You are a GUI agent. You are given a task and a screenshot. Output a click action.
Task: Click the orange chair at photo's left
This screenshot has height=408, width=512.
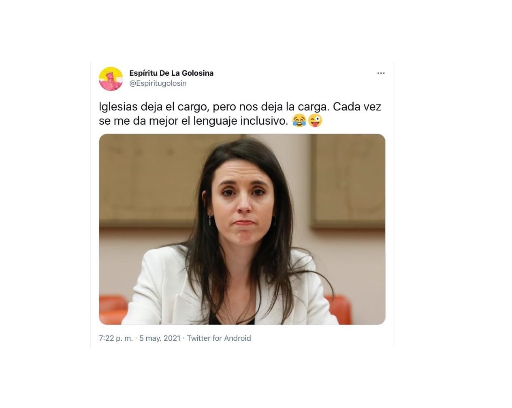(x=113, y=310)
